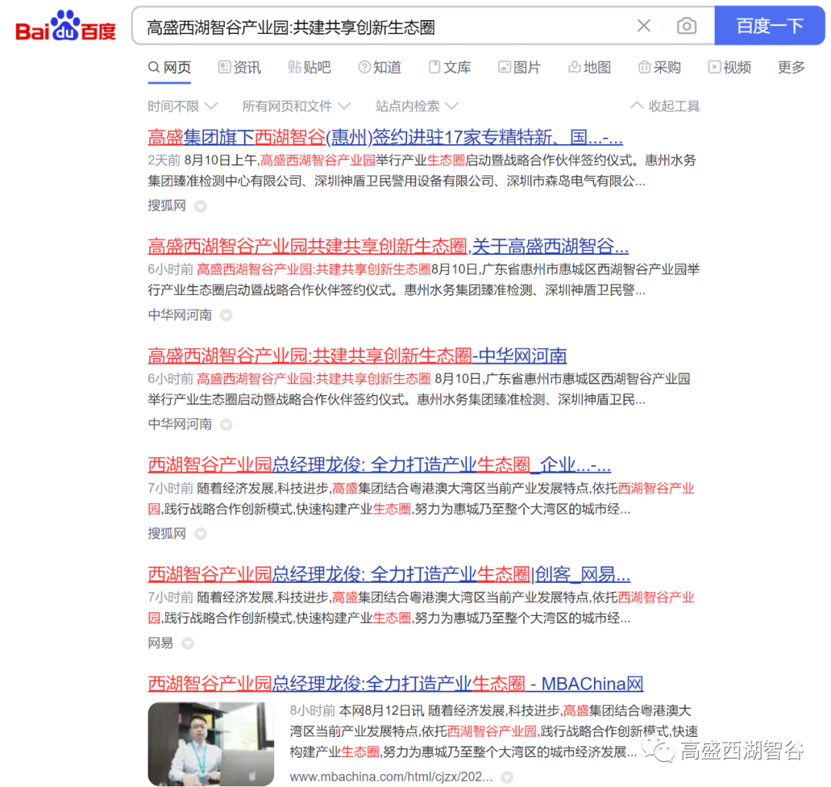This screenshot has width=831, height=787.
Task: Open image search via camera icon
Action: click(686, 25)
